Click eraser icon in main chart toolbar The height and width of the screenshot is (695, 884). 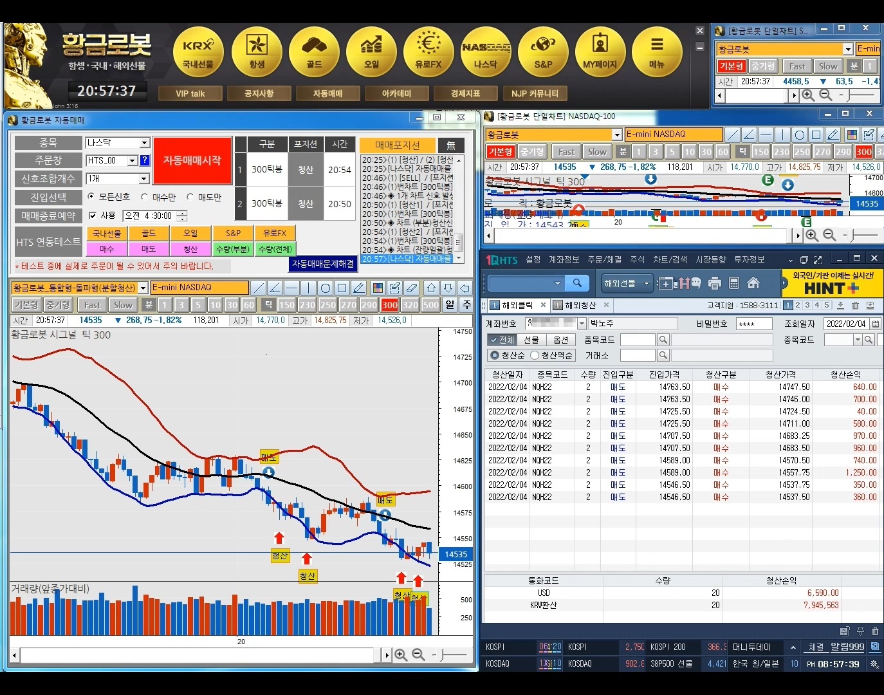[412, 288]
